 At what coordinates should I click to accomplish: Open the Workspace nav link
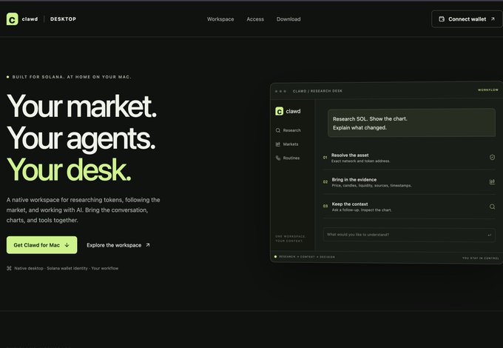(x=220, y=19)
